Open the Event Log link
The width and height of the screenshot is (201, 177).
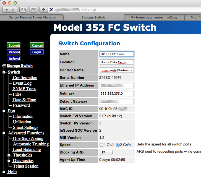pos(22,83)
